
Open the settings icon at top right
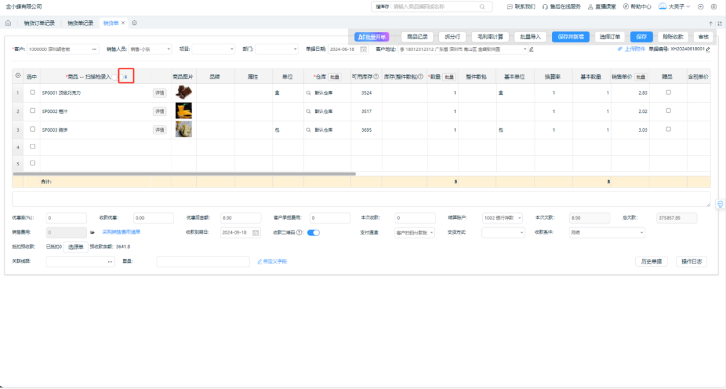click(713, 7)
